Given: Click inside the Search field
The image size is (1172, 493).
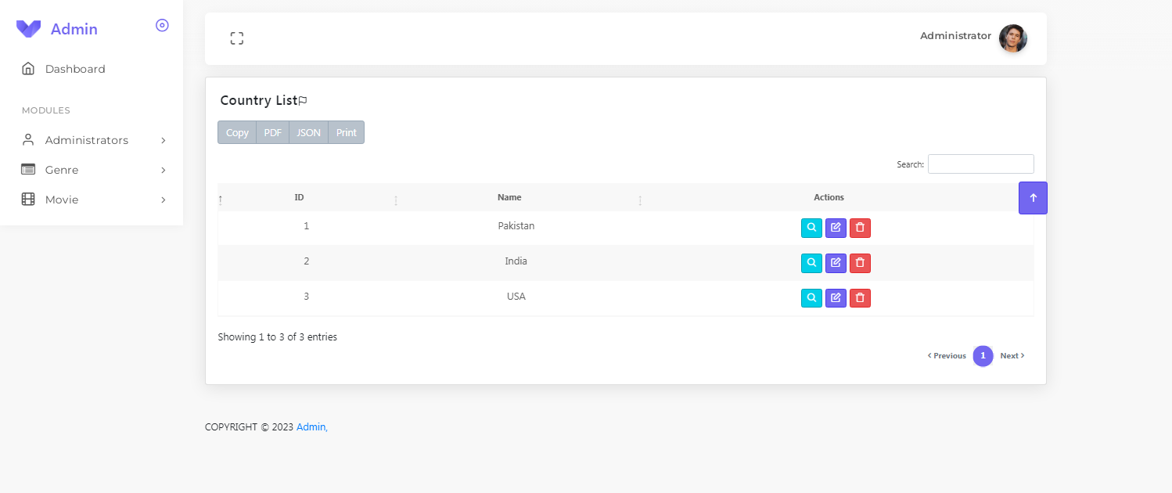Looking at the screenshot, I should pos(980,164).
